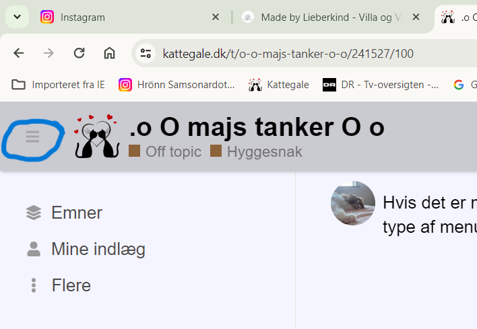
Task: Click the Mine indlæg person icon
Action: 34,249
